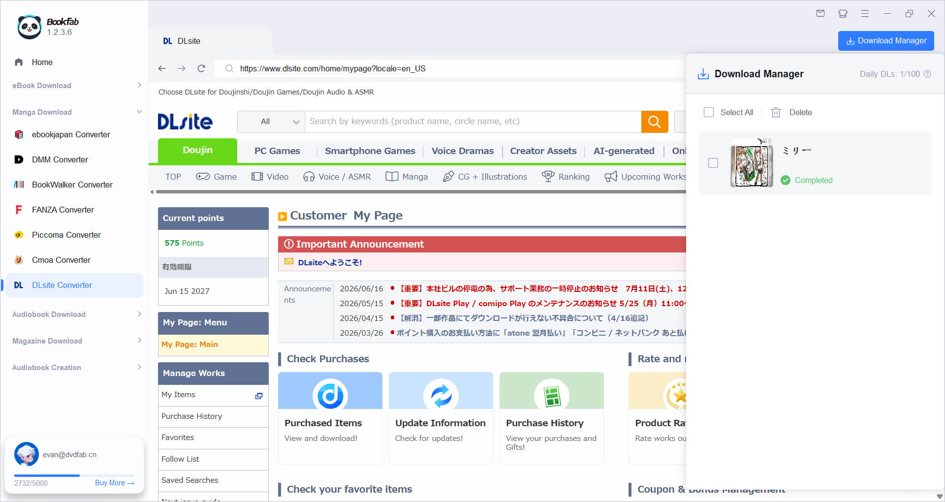
Task: Select the Voice Dramas tab
Action: coord(463,151)
